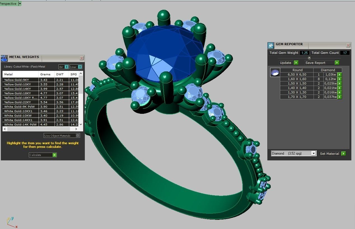Screen dimensions: 355x229
Task: Select the Yellow Gold:10KY row
Action: (41, 84)
